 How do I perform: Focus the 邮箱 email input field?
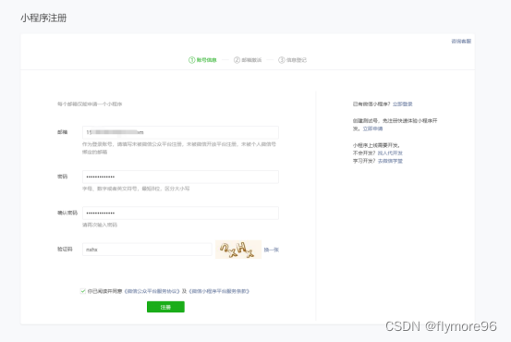pyautogui.click(x=180, y=132)
